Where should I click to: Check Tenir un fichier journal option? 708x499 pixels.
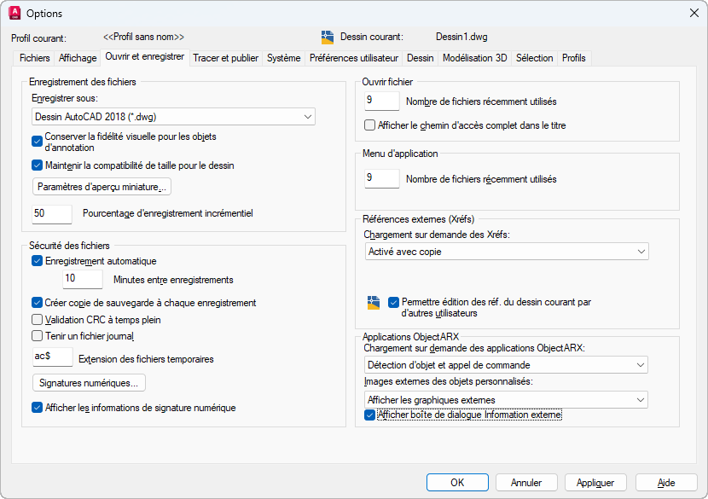point(38,336)
